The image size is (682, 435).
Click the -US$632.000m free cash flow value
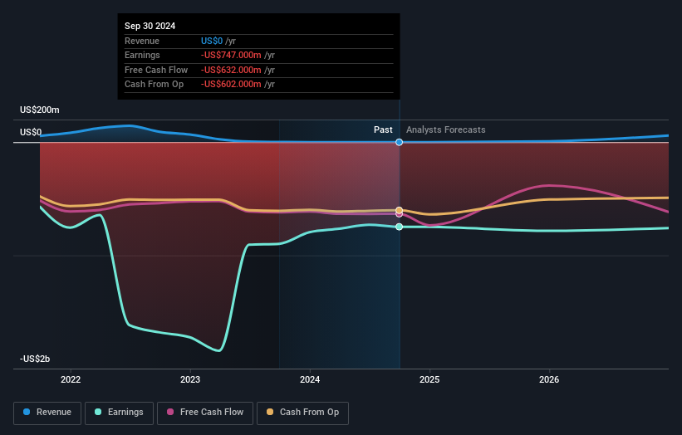231,70
